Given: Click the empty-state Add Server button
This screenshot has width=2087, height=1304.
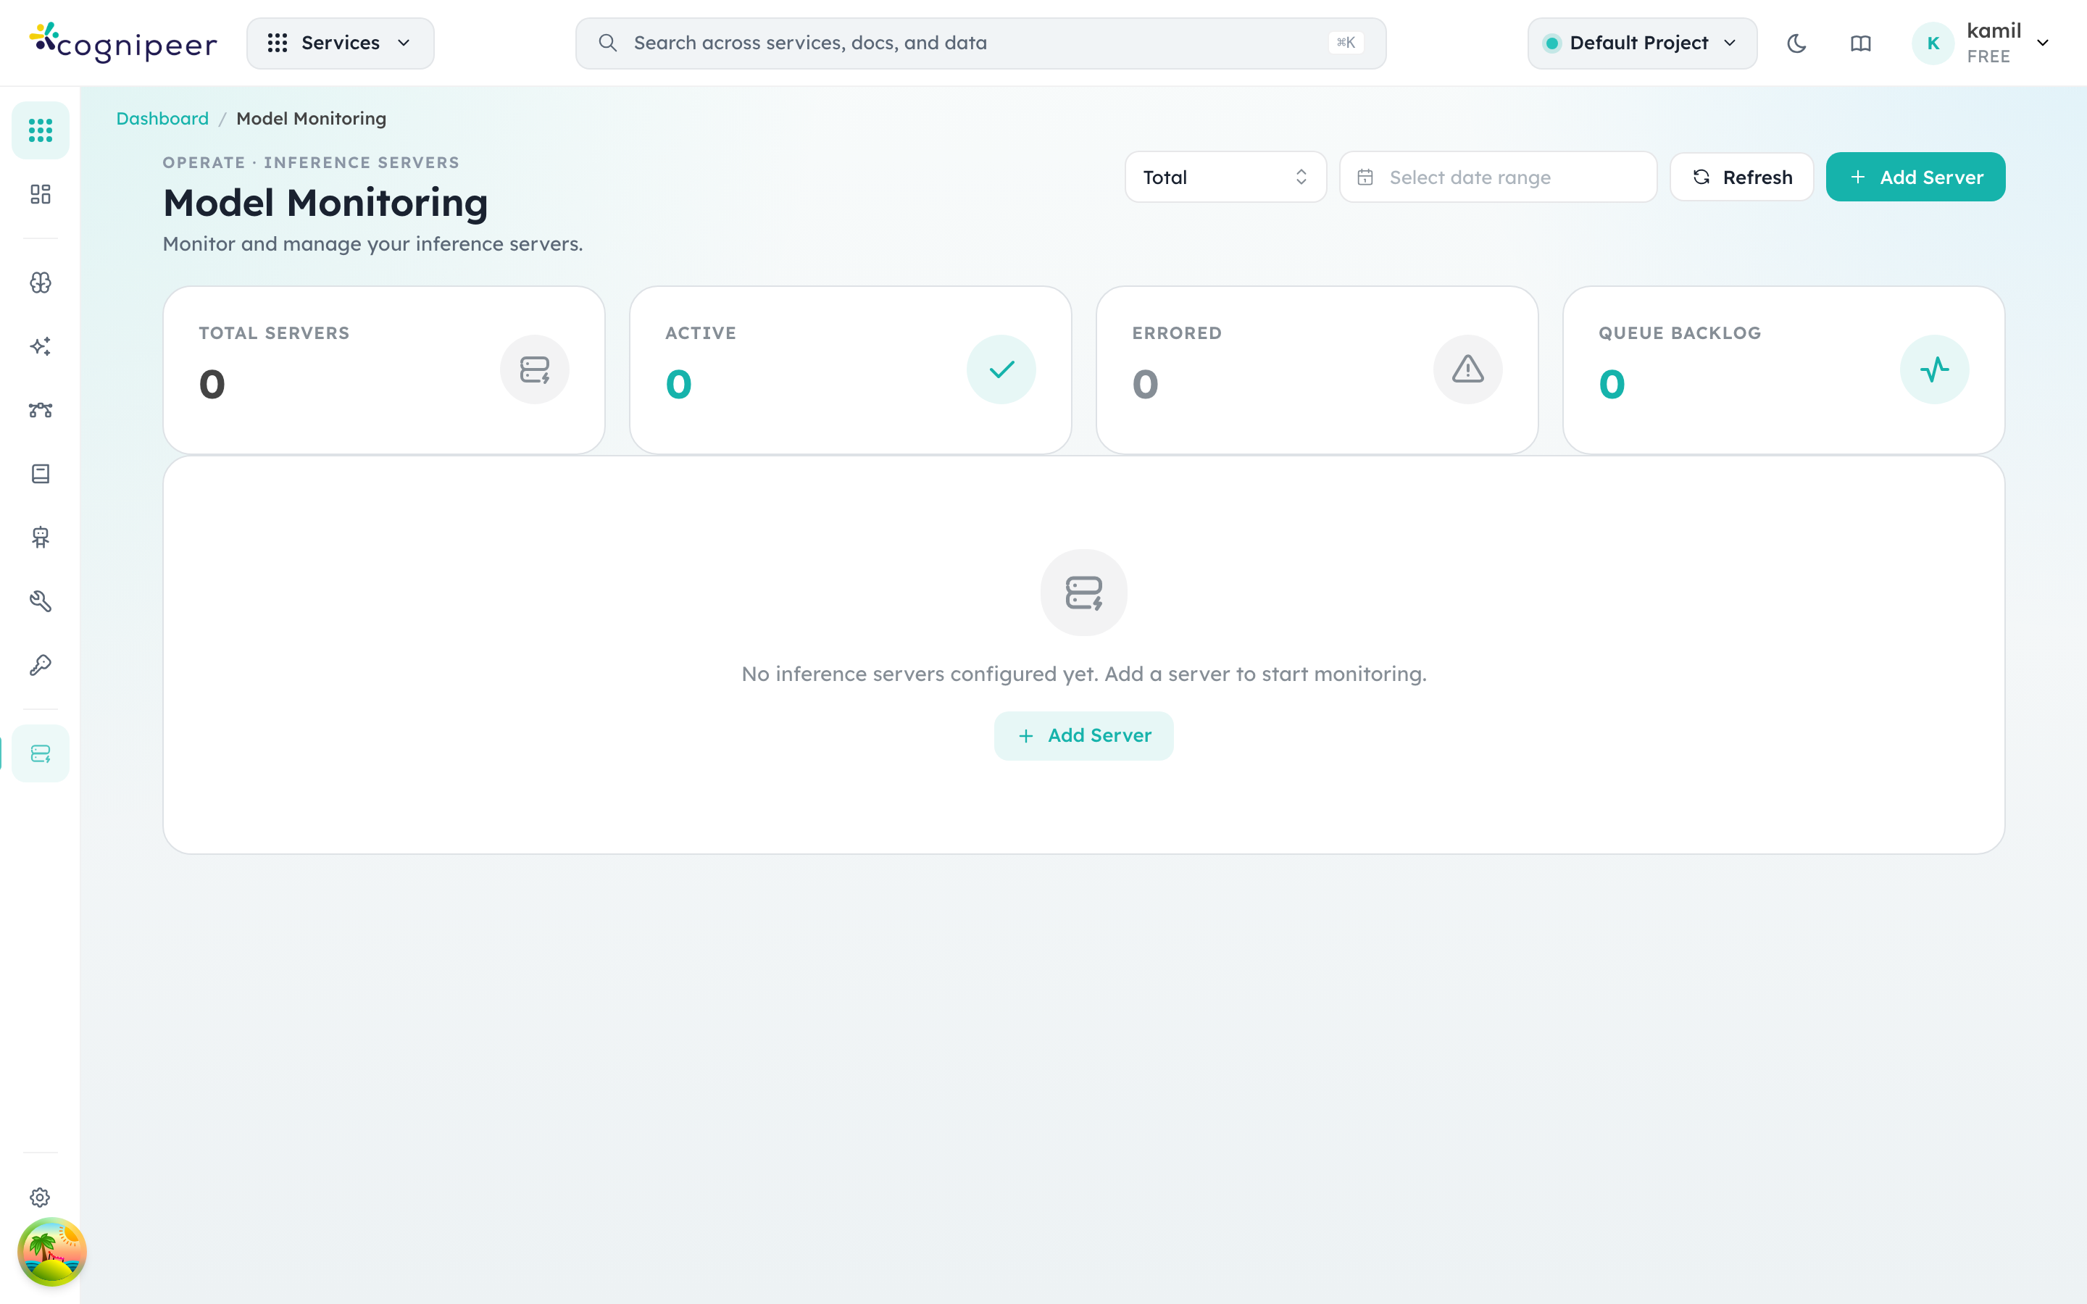Looking at the screenshot, I should tap(1084, 735).
